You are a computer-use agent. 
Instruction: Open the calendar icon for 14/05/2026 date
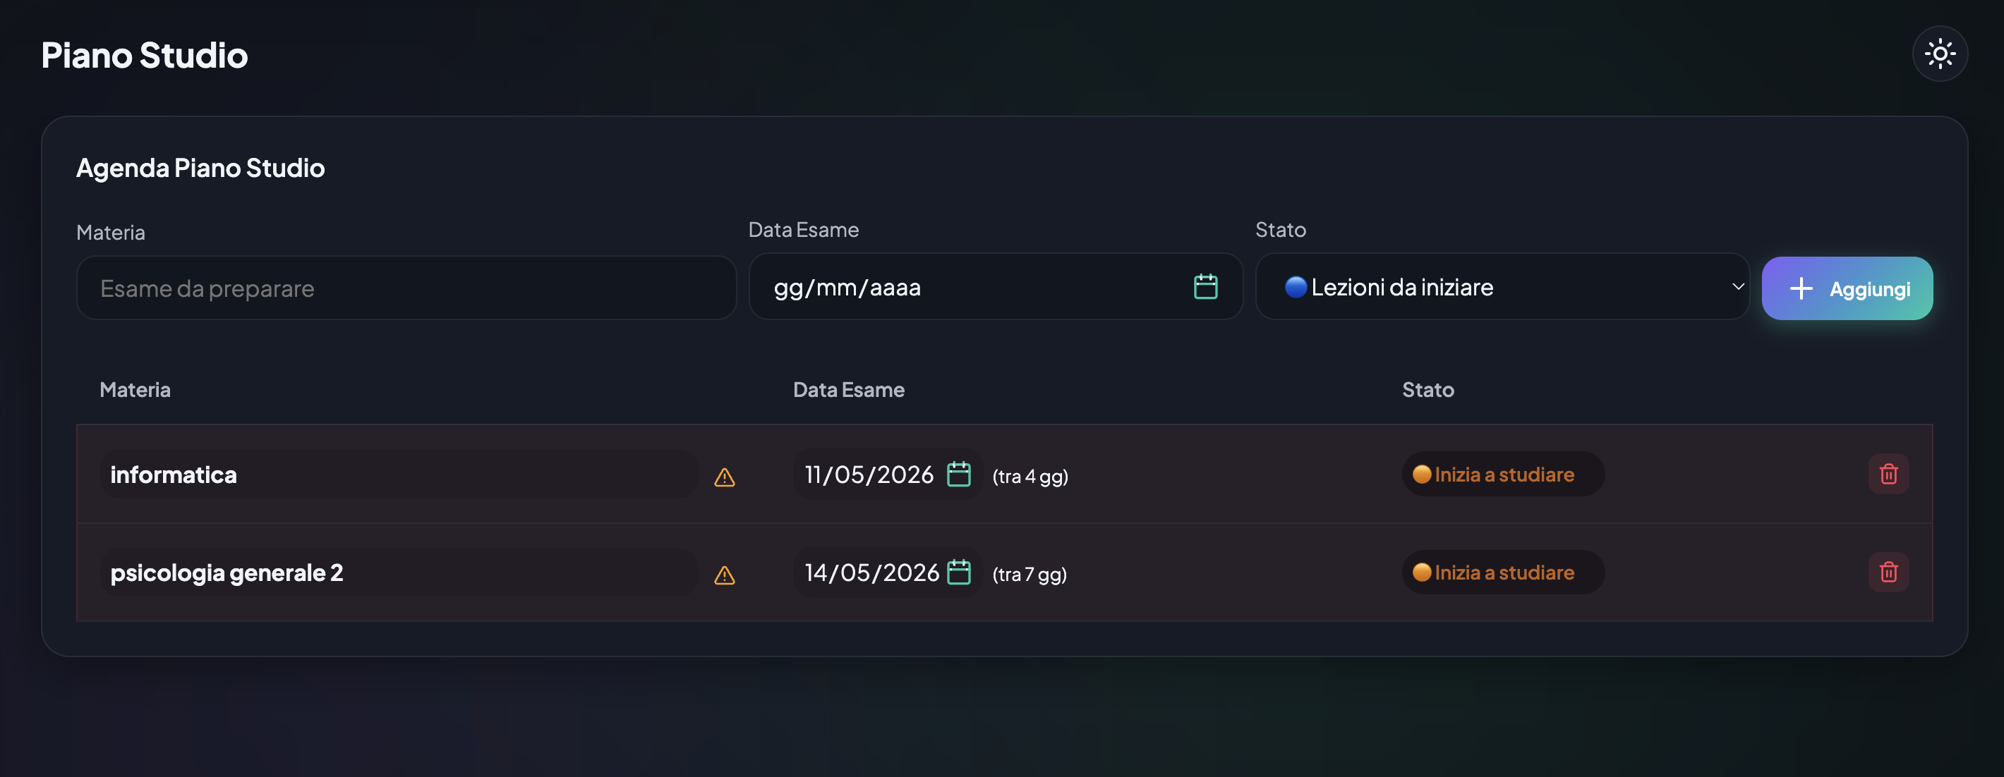958,572
